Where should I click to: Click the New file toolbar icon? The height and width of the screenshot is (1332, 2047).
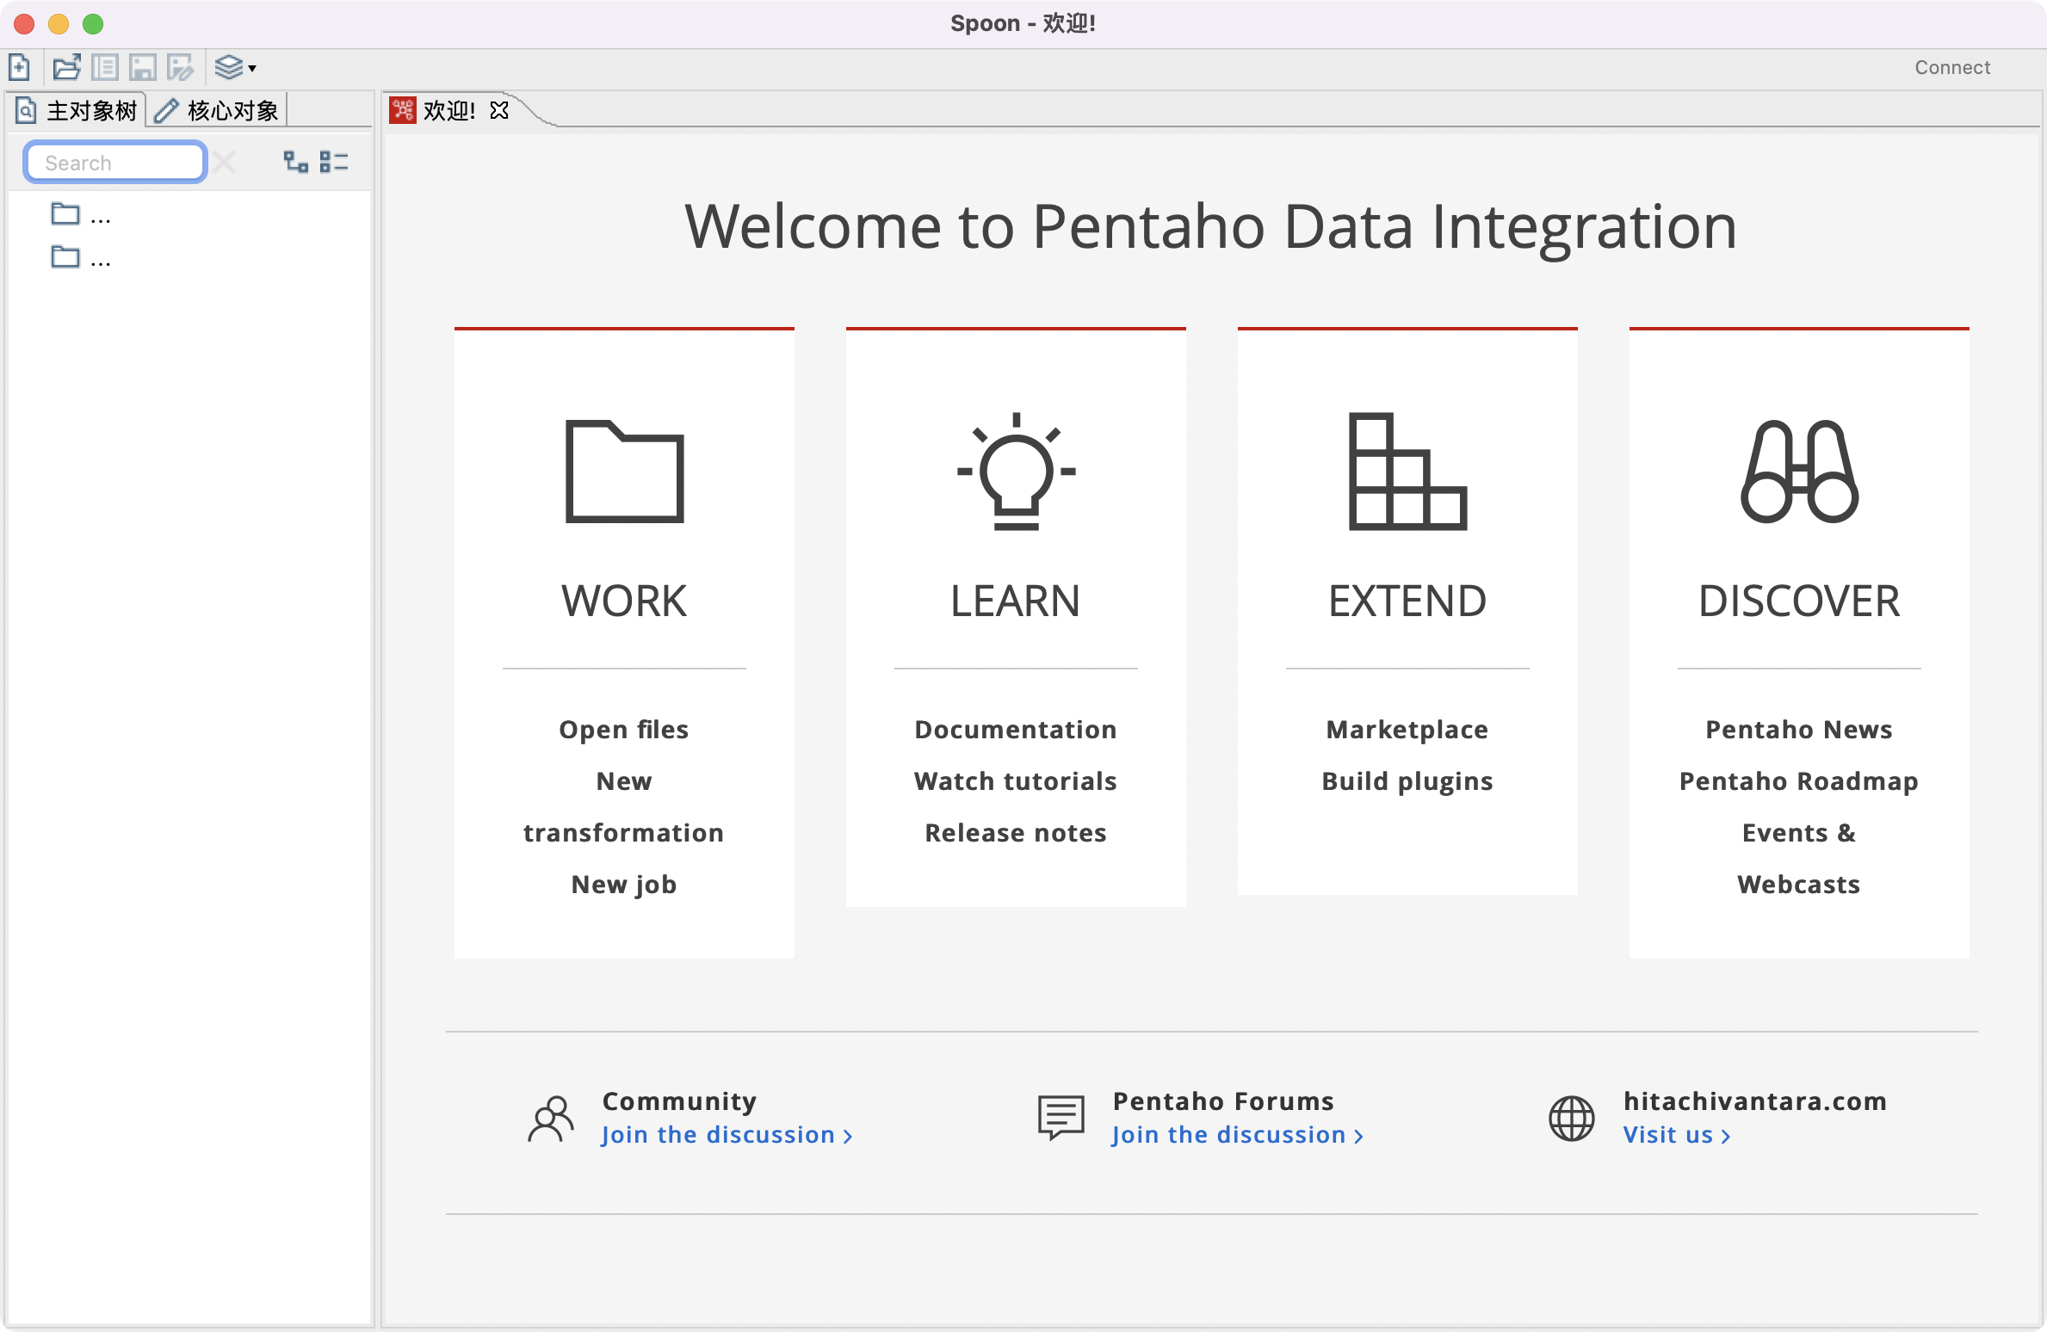point(19,67)
